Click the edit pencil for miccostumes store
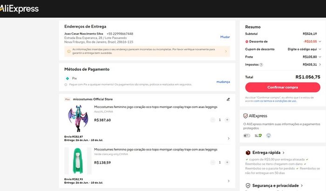Image resolution: width=326 pixels, height=191 pixels. [228, 99]
